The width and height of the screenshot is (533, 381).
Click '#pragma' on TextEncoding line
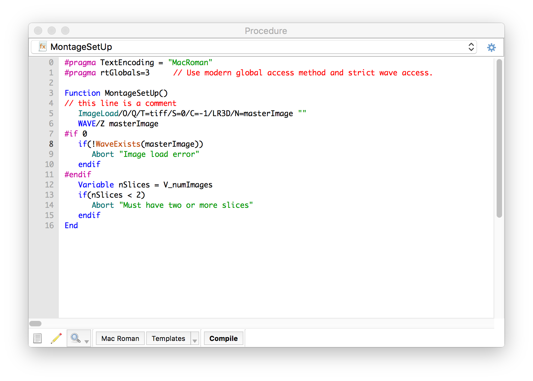pos(80,62)
